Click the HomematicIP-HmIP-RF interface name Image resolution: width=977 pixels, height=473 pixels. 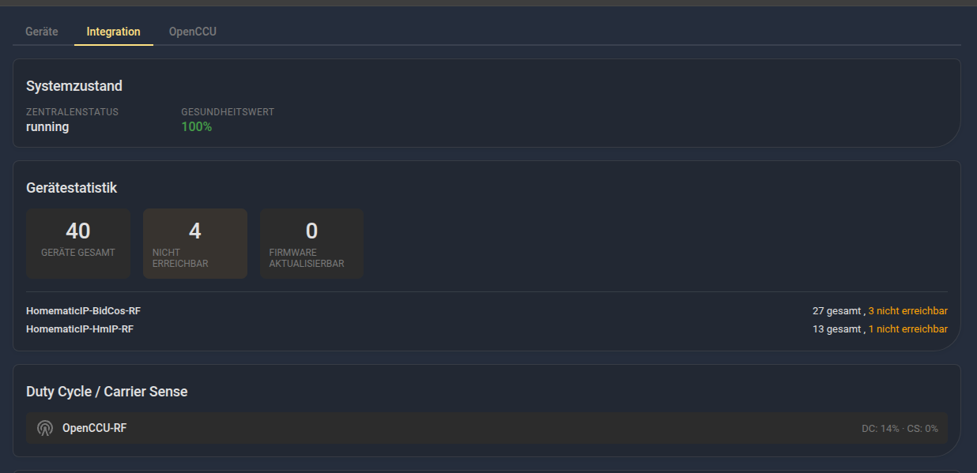(x=80, y=328)
